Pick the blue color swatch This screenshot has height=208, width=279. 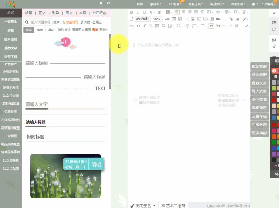[x=274, y=148]
